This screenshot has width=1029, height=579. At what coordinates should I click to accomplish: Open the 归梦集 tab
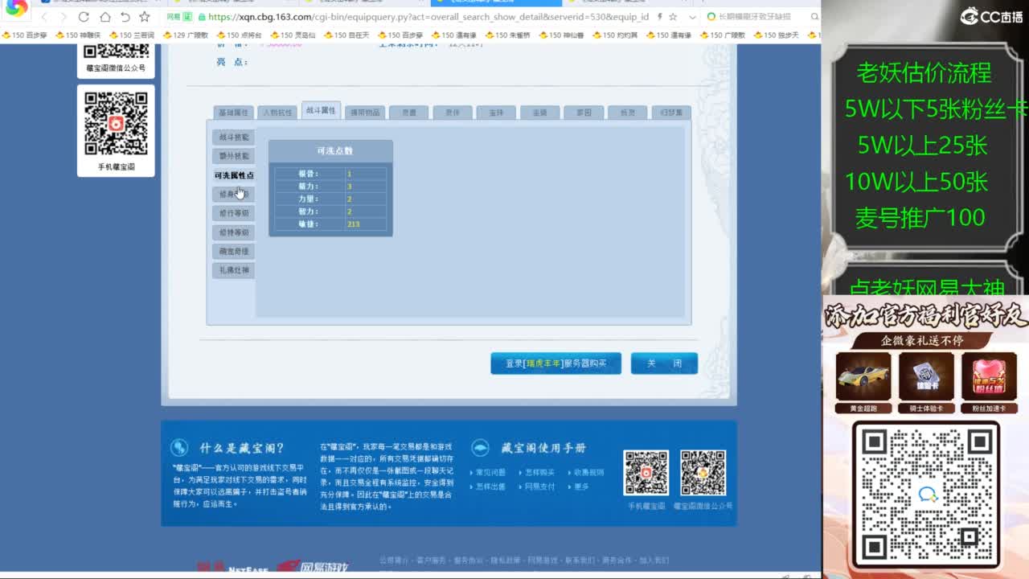point(671,113)
